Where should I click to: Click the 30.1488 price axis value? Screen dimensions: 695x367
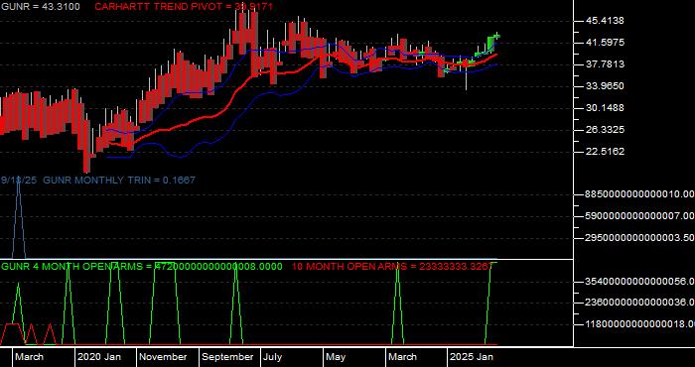pos(605,107)
